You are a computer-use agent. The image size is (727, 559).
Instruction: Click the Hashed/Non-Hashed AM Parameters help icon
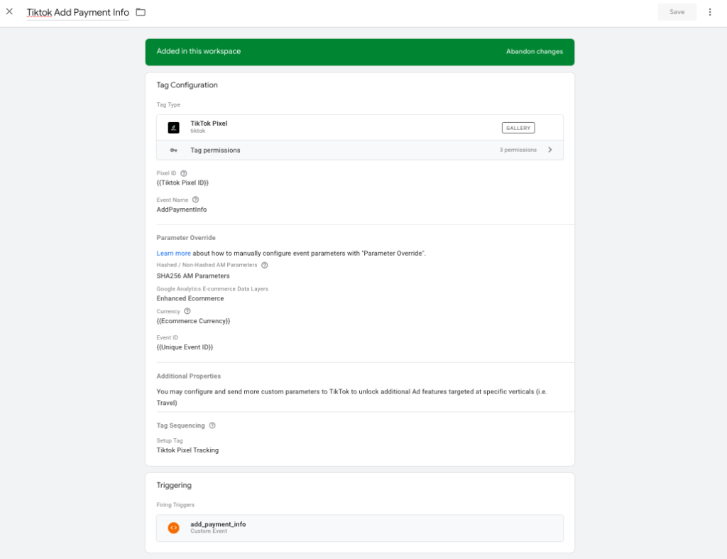tap(264, 264)
